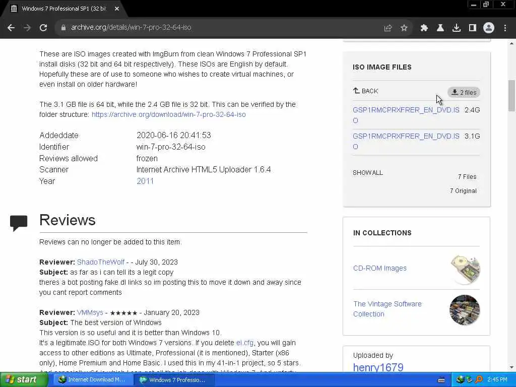Screen dimensions: 516x387
Task: Click the scrollbar down arrow
Action: [x=511, y=367]
